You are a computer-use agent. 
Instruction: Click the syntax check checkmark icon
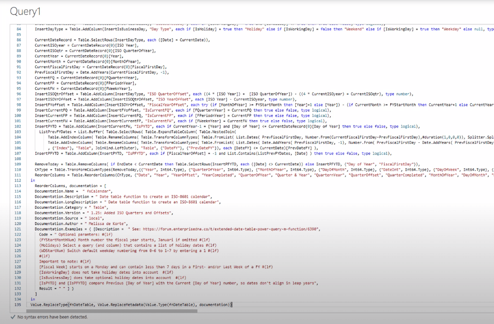[12, 317]
